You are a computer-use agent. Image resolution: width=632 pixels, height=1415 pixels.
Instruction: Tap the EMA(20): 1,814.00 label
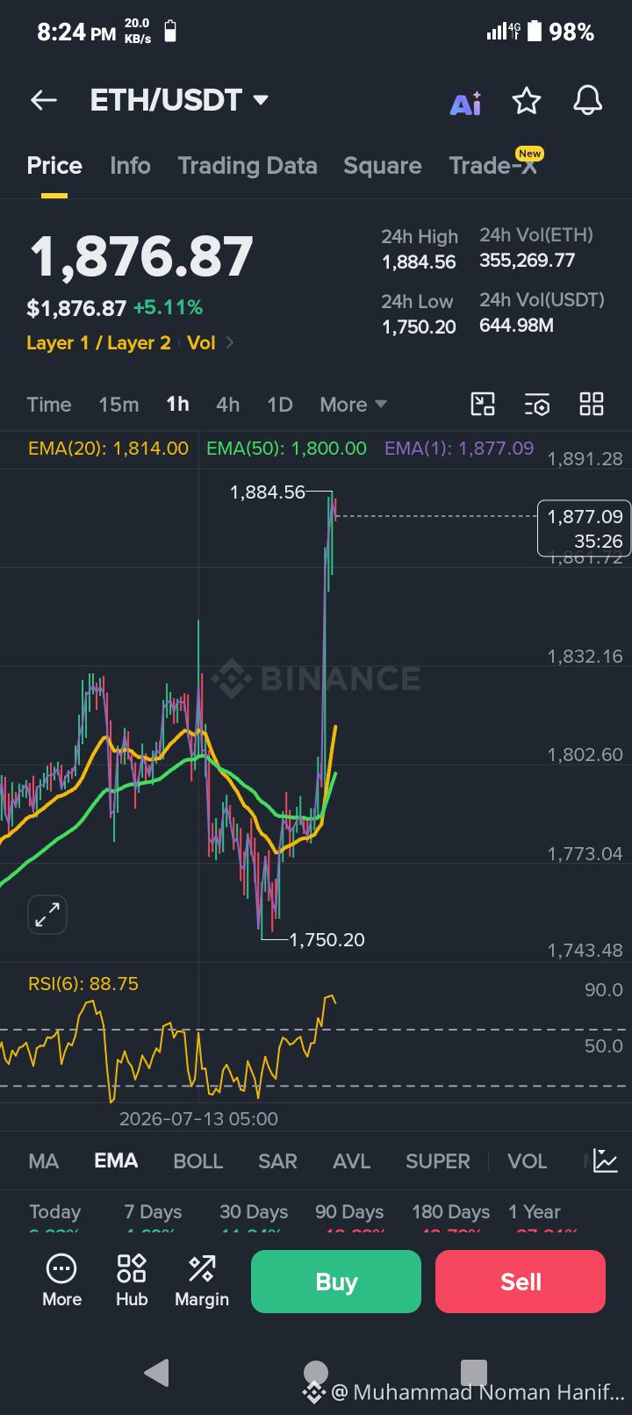pos(108,449)
